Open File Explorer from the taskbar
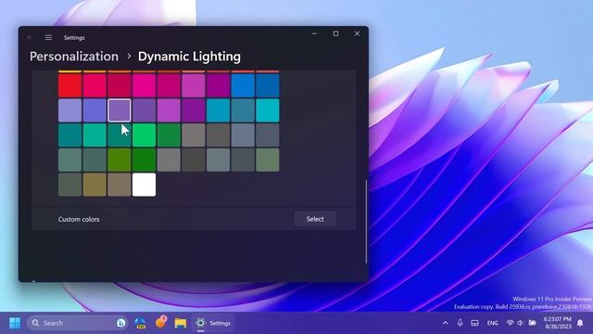The image size is (593, 334). [x=181, y=323]
